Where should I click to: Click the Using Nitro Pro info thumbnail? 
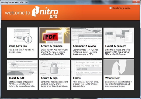click(x=22, y=36)
